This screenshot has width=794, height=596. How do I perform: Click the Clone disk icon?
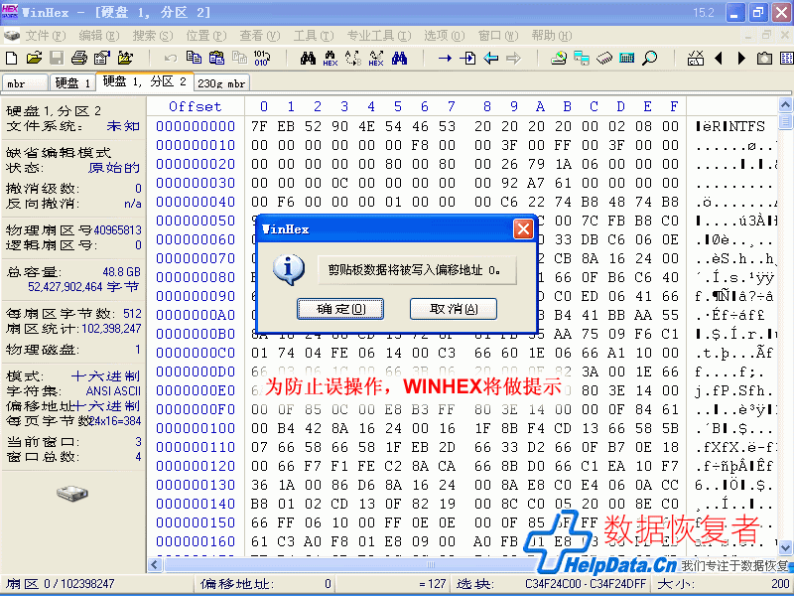582,59
